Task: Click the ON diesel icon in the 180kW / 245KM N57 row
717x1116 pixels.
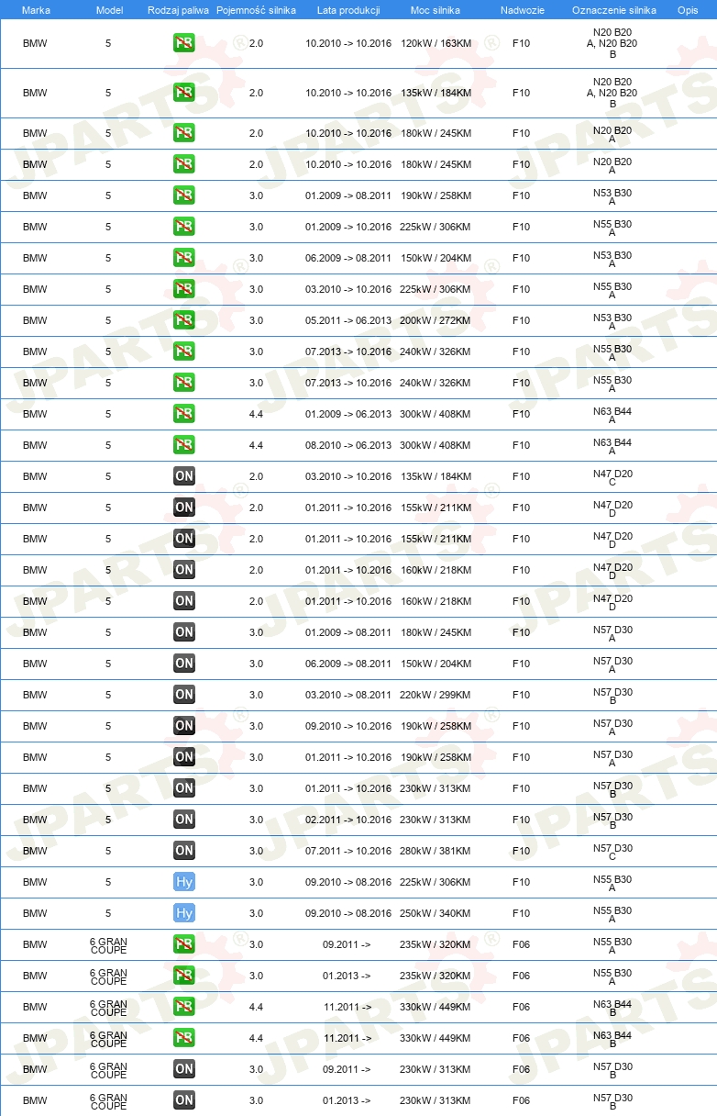Action: pos(184,632)
